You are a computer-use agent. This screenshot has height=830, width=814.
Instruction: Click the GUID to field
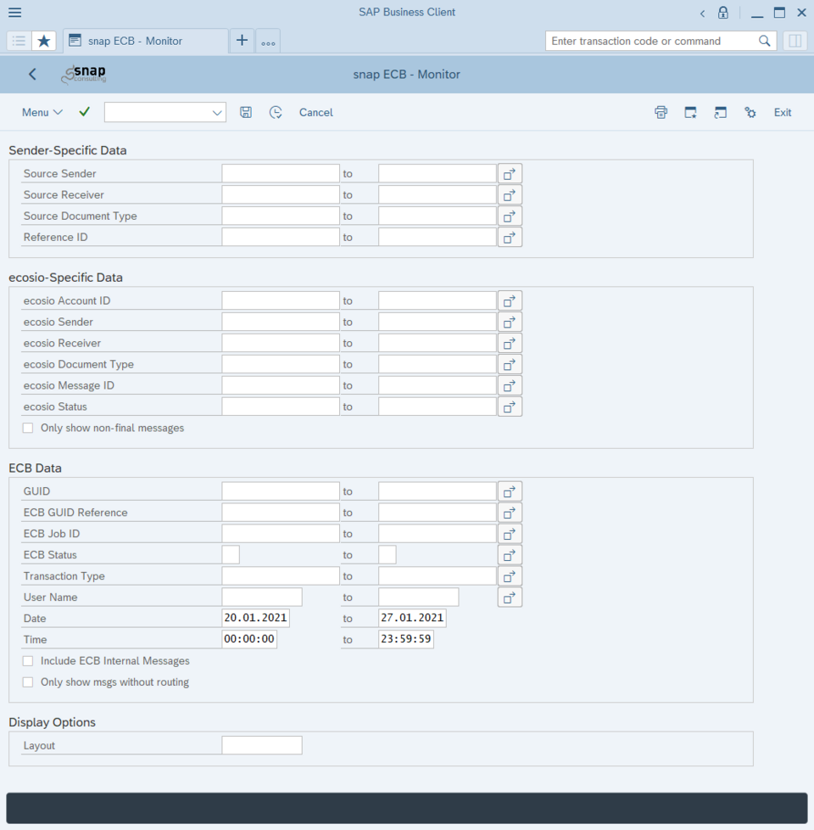point(437,491)
